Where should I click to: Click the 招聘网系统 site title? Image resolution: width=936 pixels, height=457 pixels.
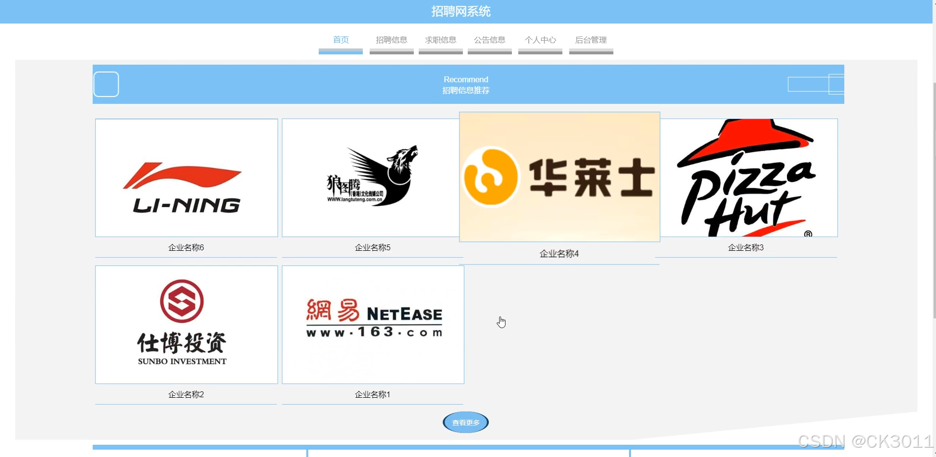461,11
